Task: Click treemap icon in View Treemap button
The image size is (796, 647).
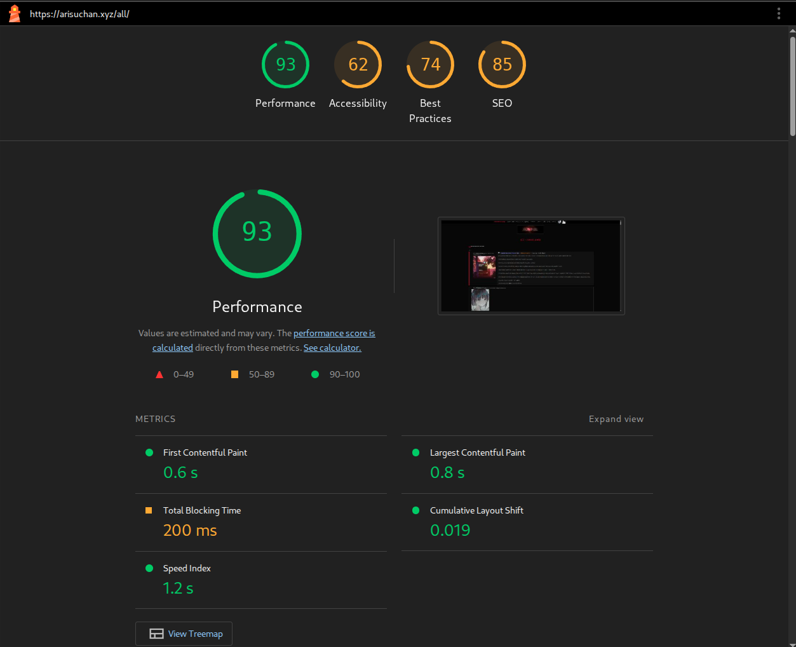Action: tap(156, 634)
